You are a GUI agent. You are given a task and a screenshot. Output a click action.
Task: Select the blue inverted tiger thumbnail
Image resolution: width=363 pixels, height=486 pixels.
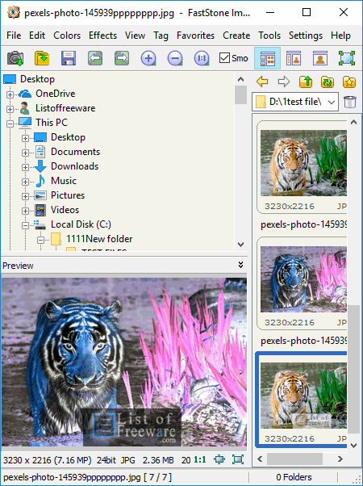pos(303,279)
